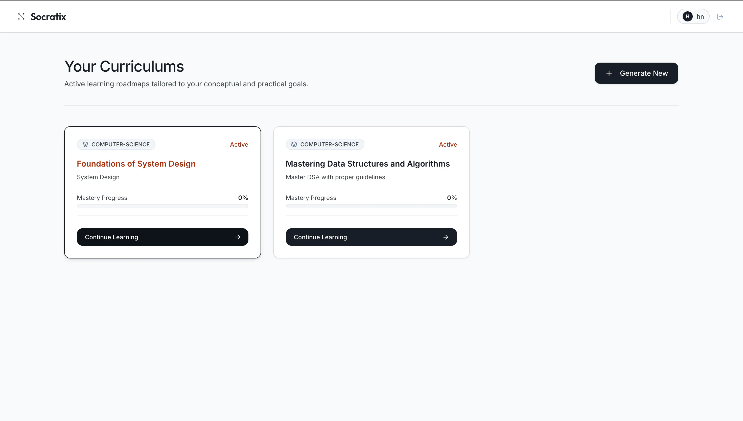743x421 pixels.
Task: Click 'Mastery Progress' label on Data Structures card
Action: click(x=311, y=198)
